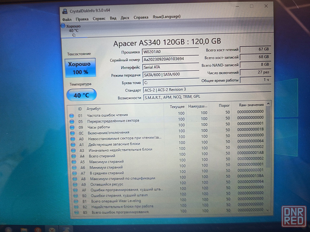Click the status circle for attribute A5
This screenshot has width=310, height=232.
(74, 162)
